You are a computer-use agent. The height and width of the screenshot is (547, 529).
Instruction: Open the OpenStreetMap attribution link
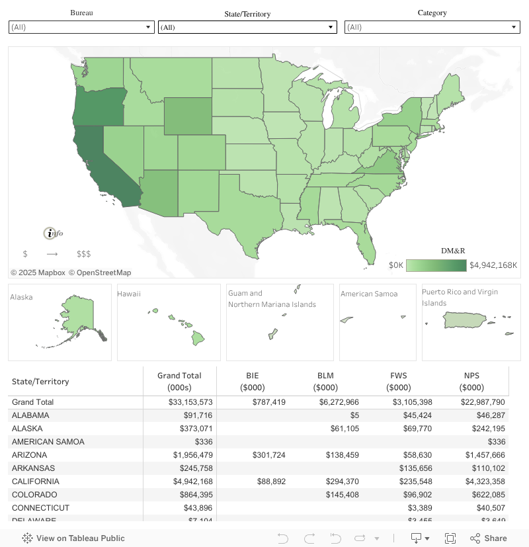[x=103, y=273]
